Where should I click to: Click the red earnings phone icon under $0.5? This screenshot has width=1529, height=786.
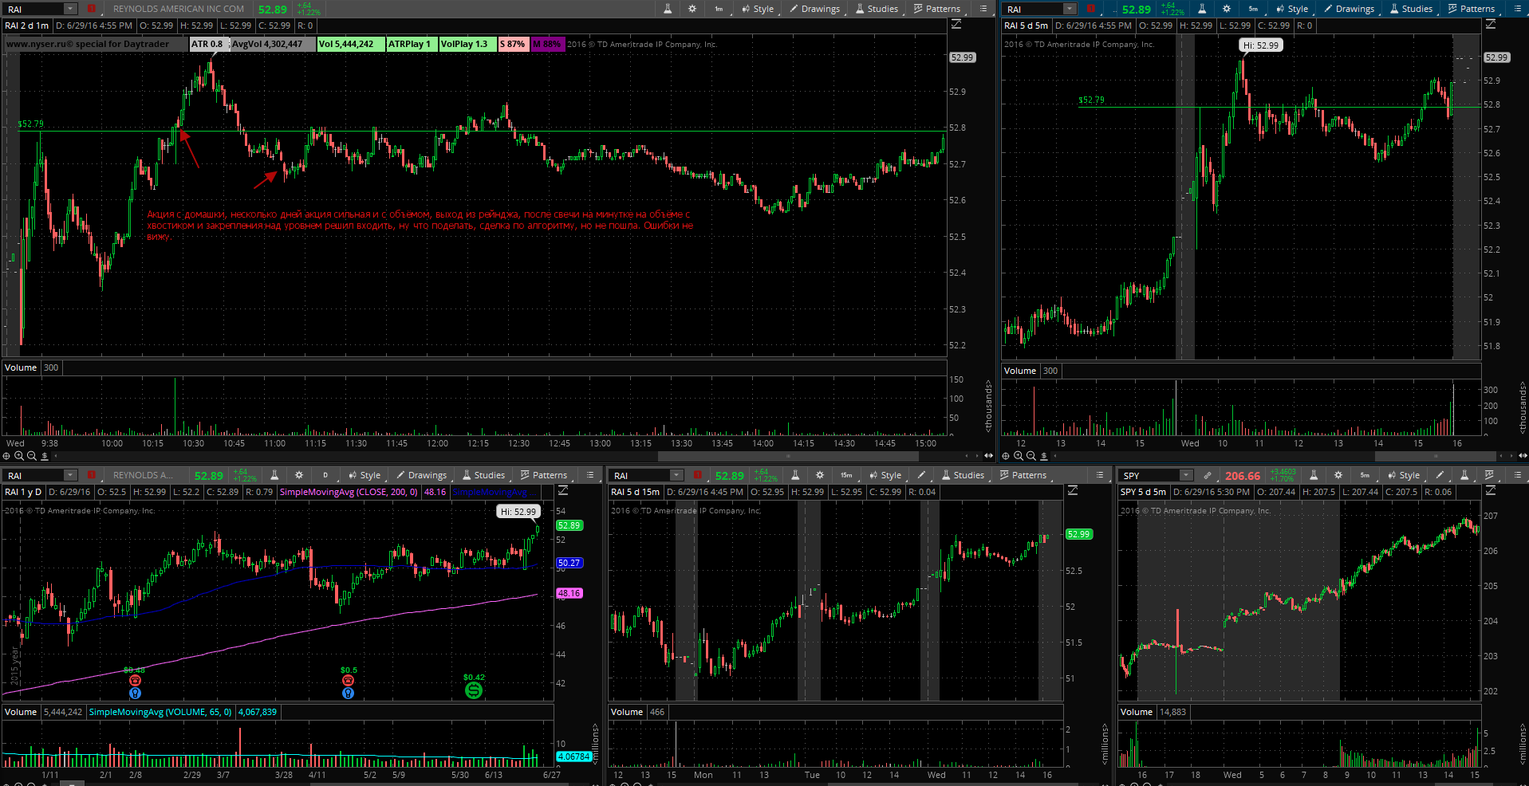[x=348, y=681]
